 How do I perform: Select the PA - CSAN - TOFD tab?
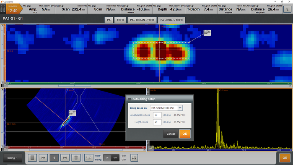pyautogui.click(x=171, y=20)
